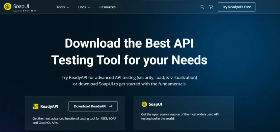Click the Supported by SmartBear text
The width and height of the screenshot is (280, 132).
[25, 11]
